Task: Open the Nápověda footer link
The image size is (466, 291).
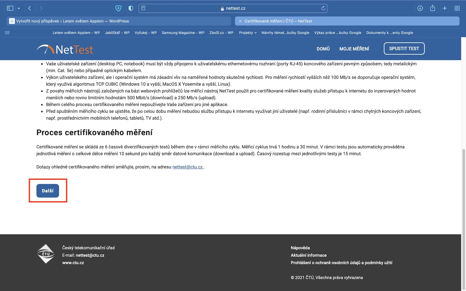Action: pyautogui.click(x=300, y=248)
